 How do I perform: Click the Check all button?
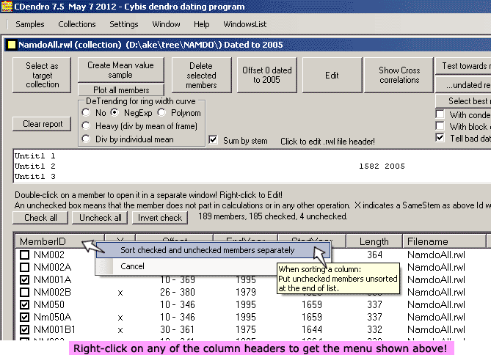40,218
